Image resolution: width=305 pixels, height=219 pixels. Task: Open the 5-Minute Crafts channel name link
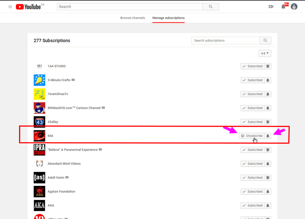(59, 80)
